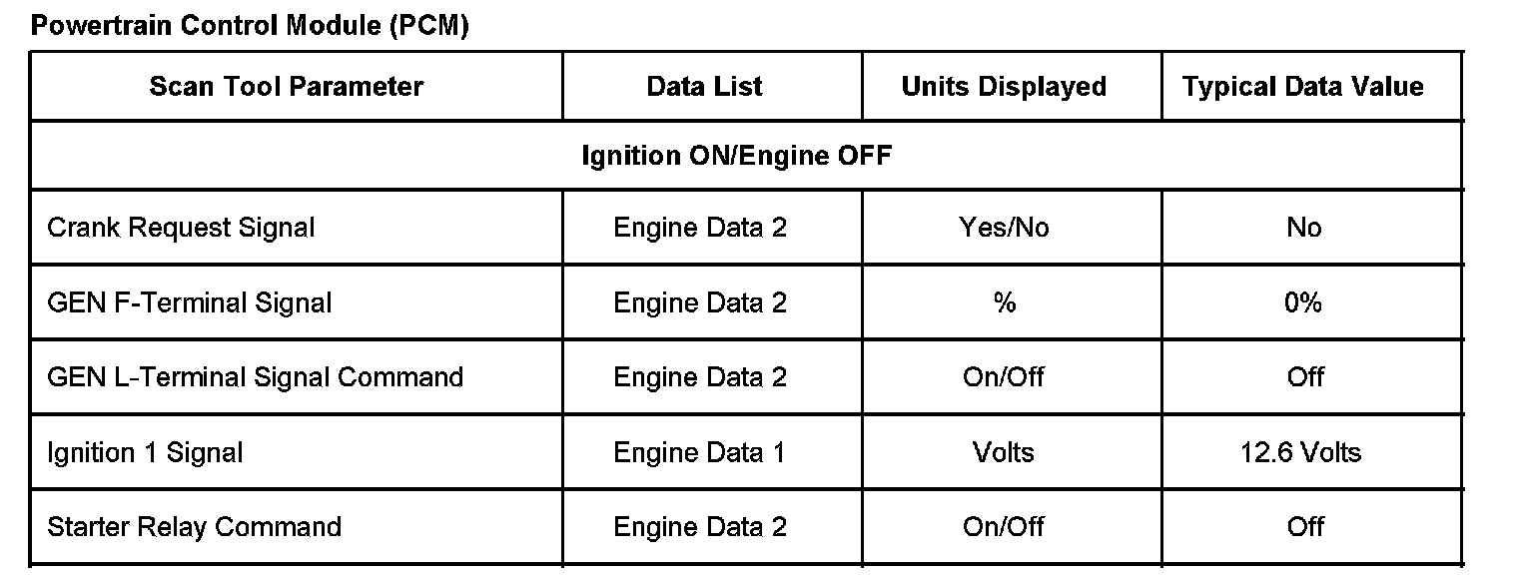Click the Data List column header

coord(704,87)
